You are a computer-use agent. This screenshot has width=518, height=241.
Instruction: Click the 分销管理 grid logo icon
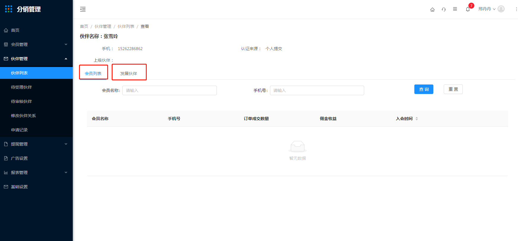pyautogui.click(x=9, y=9)
